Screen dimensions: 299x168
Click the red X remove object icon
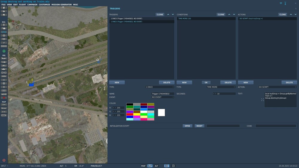click(4, 98)
